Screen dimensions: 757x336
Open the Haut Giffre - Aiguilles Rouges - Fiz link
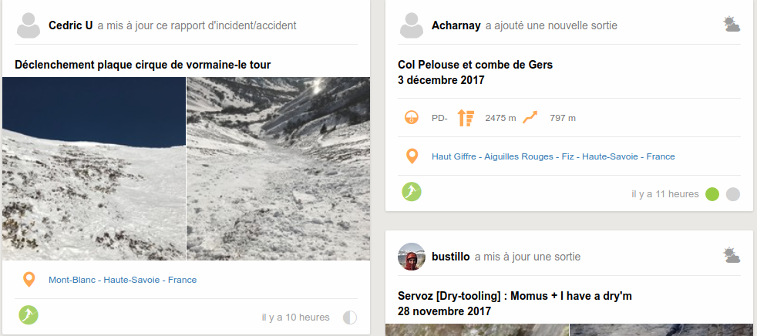503,156
